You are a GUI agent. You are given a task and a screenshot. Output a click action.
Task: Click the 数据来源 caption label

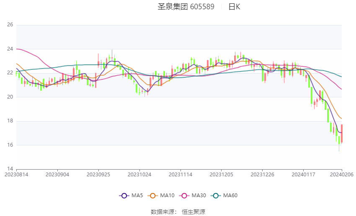tap(163, 212)
